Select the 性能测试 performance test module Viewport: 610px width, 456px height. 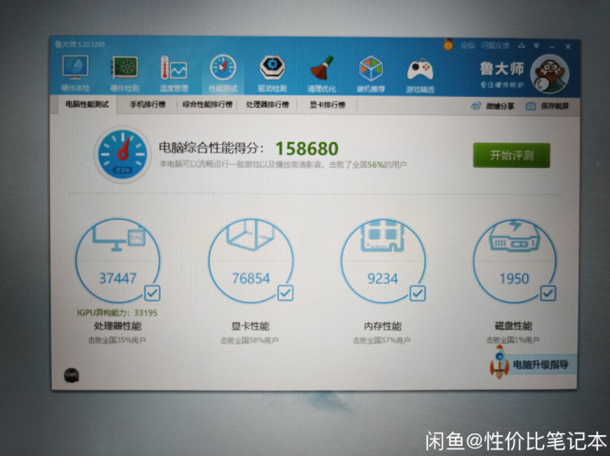click(x=223, y=74)
